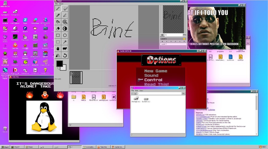Switch to Piskel in the taskbar
Viewport: 268px width, 149px height.
click(x=32, y=147)
